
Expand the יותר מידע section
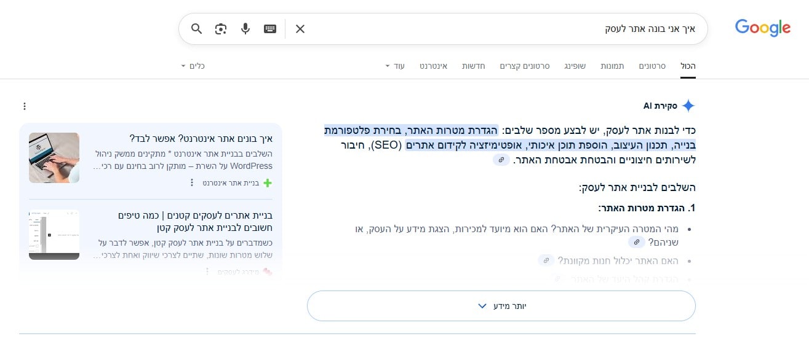click(x=501, y=305)
